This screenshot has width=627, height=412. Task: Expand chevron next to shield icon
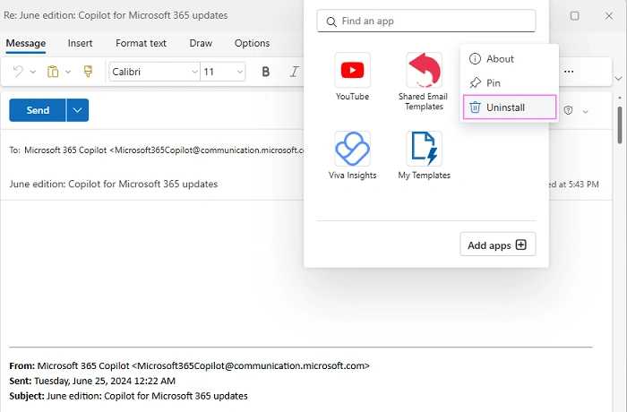pyautogui.click(x=586, y=112)
